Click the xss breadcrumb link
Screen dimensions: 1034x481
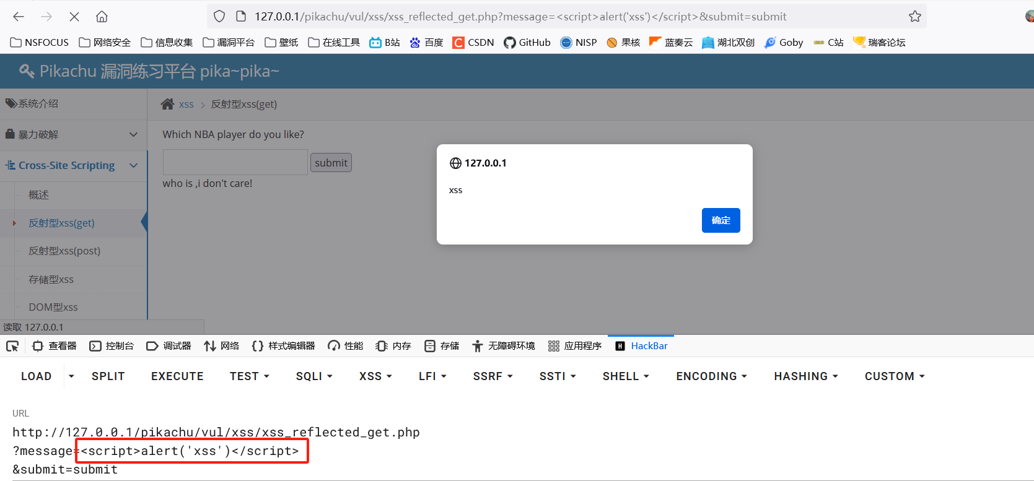(x=186, y=104)
